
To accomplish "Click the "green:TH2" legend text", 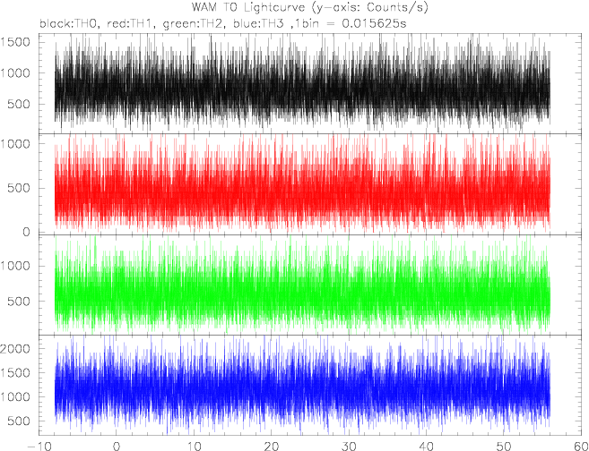I will tap(192, 24).
